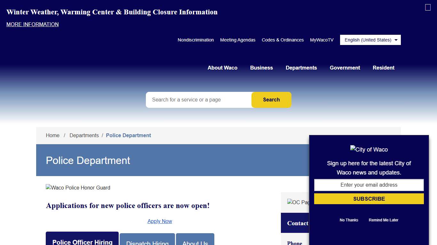Go to Meeting Agendas
437x245 pixels.
tap(238, 40)
